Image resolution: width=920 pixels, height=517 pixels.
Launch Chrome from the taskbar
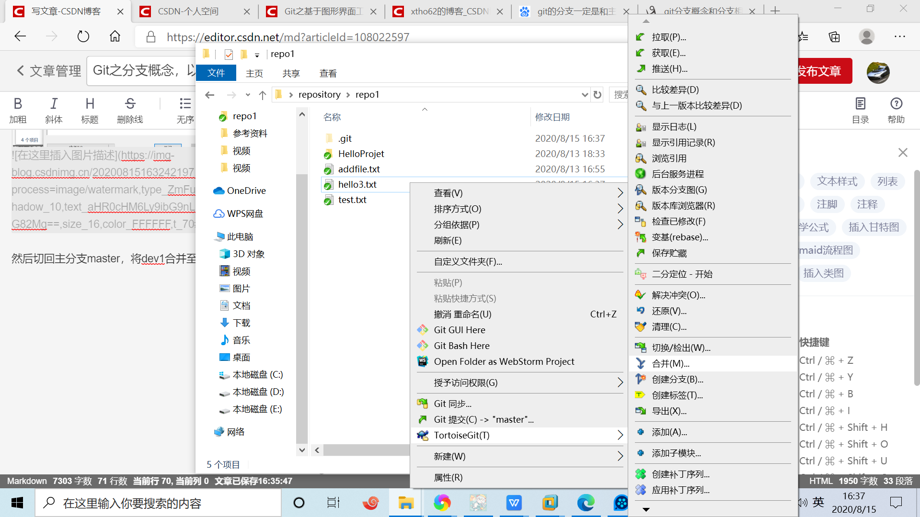tap(442, 503)
